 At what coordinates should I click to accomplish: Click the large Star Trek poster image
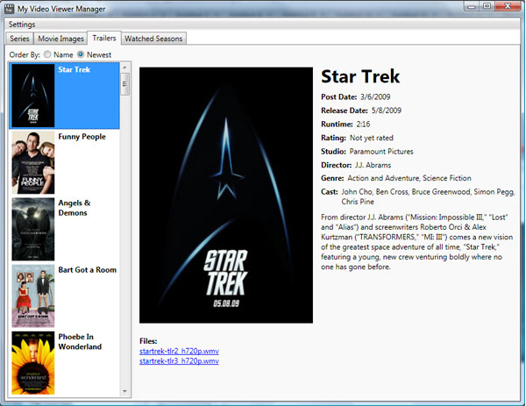[226, 196]
